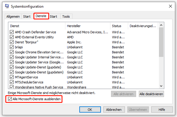Select the Wondershare manufacturer cell
The width and height of the screenshot is (177, 117).
tap(77, 87)
